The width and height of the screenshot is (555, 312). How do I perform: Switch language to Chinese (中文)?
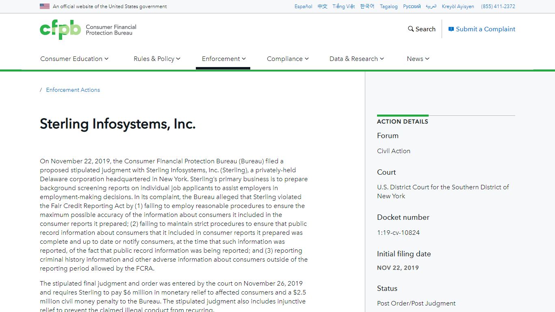(x=323, y=6)
